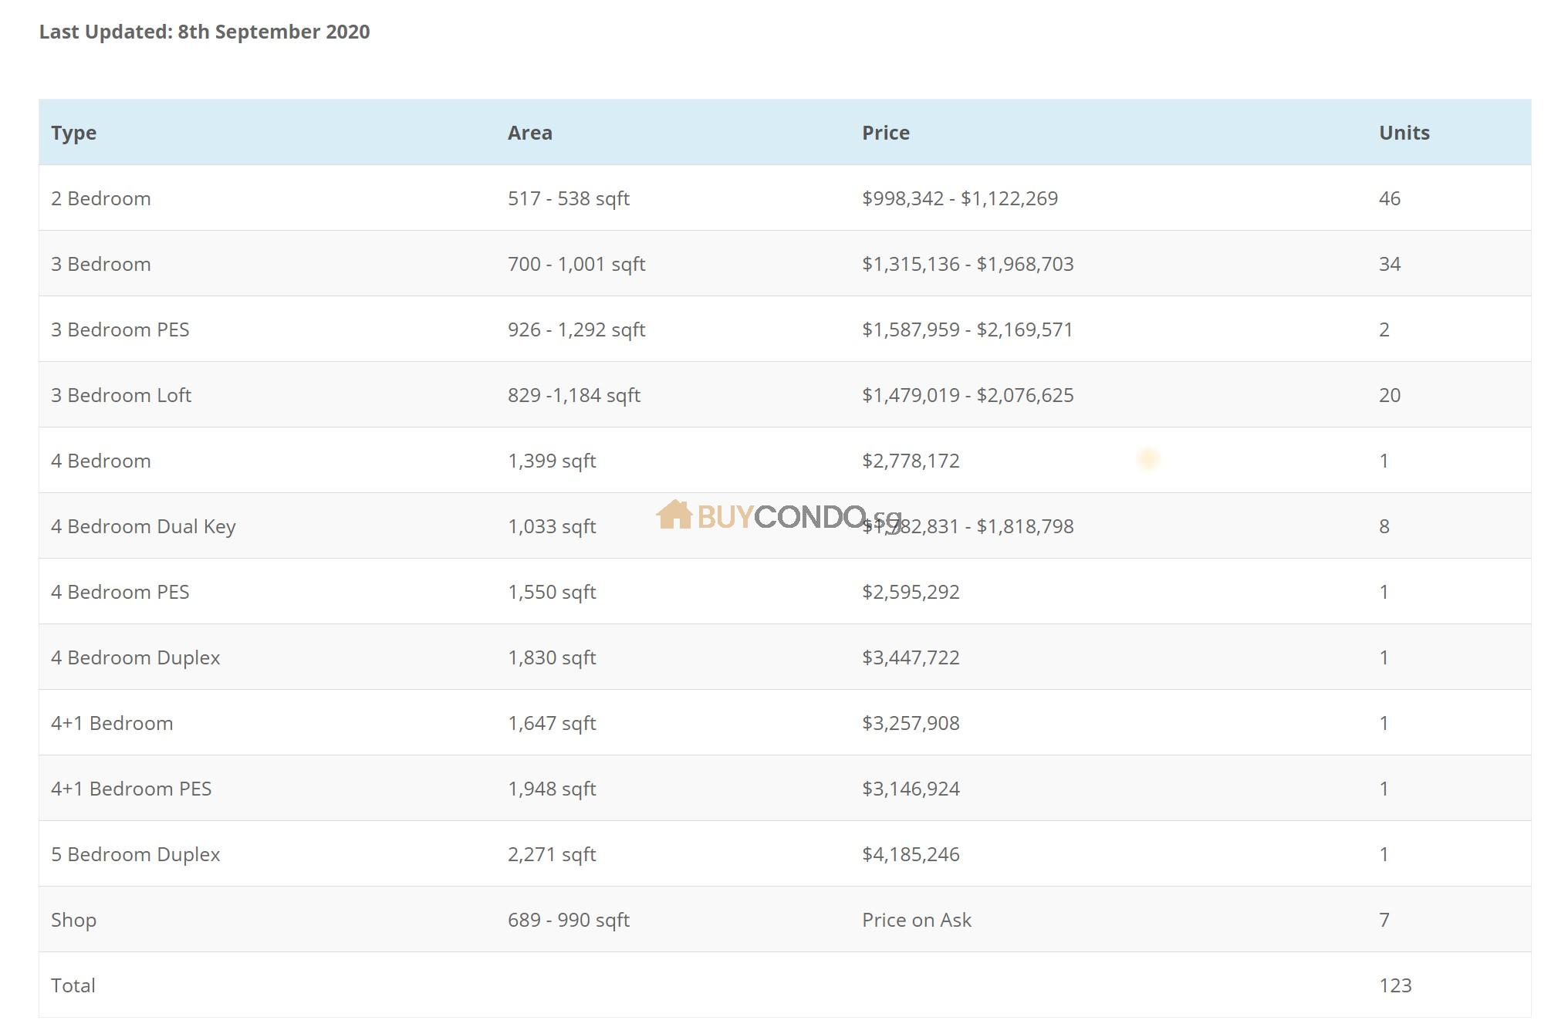Image resolution: width=1558 pixels, height=1034 pixels.
Task: Click the Type column header
Action: tap(73, 133)
